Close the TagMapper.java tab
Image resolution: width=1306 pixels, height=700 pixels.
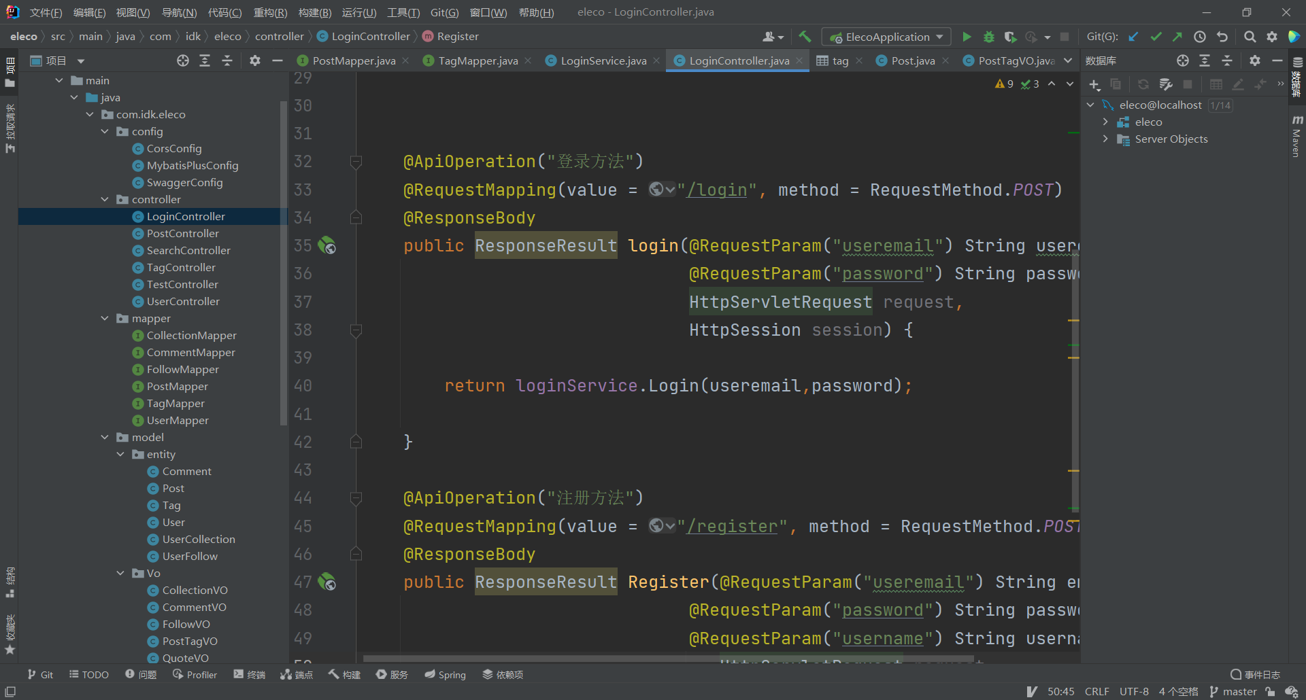[x=528, y=60]
